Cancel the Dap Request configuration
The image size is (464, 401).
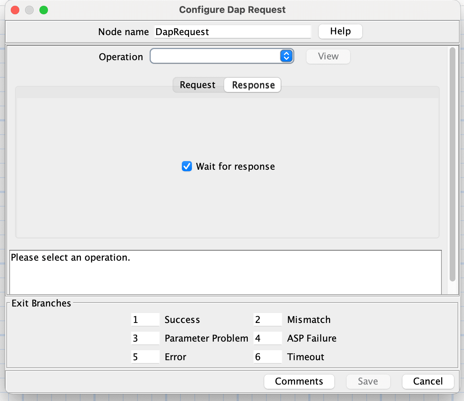[x=428, y=381]
